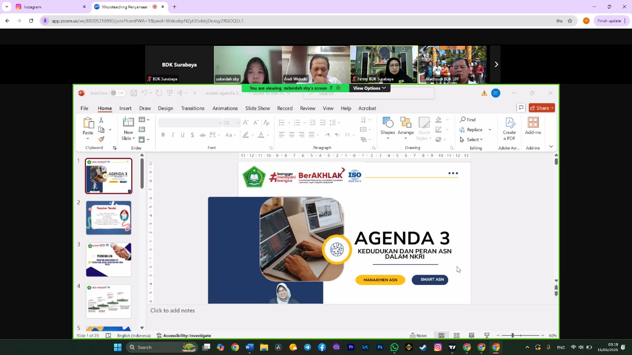Click the Share button

pyautogui.click(x=542, y=108)
